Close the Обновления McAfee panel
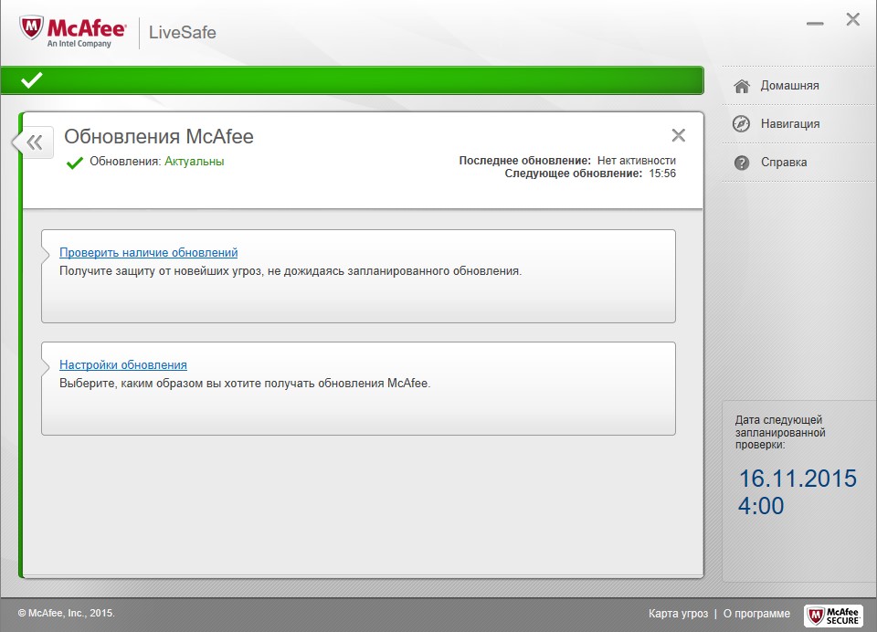Image resolution: width=877 pixels, height=632 pixels. coord(678,135)
